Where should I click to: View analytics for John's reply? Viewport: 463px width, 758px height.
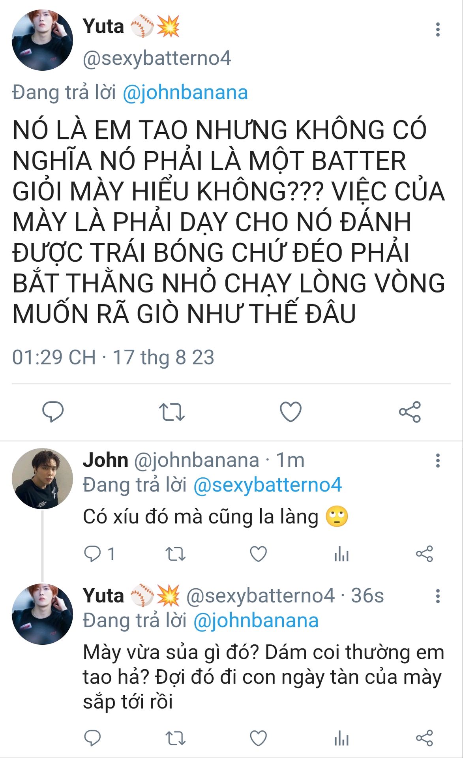[341, 553]
